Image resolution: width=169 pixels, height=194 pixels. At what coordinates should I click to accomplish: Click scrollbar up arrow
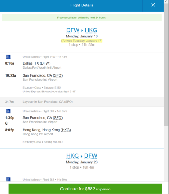pos(167,1)
